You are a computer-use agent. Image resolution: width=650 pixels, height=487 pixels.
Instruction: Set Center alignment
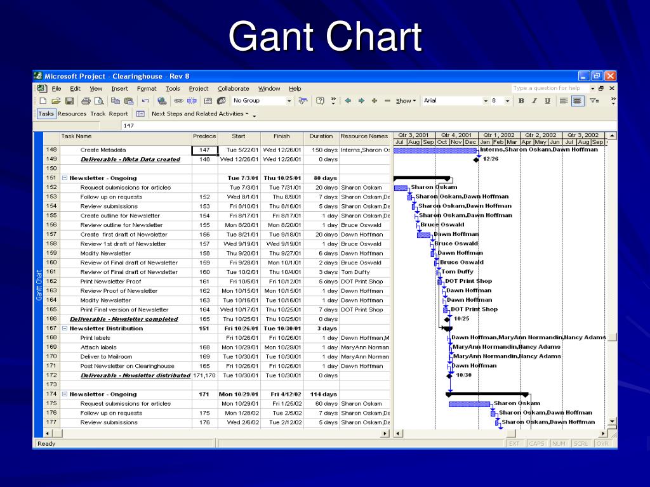point(577,101)
